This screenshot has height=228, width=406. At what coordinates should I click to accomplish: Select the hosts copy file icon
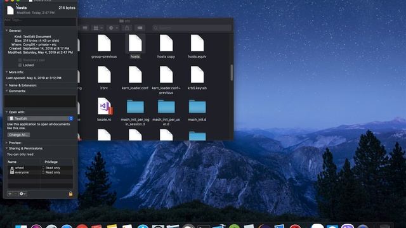coord(166,44)
